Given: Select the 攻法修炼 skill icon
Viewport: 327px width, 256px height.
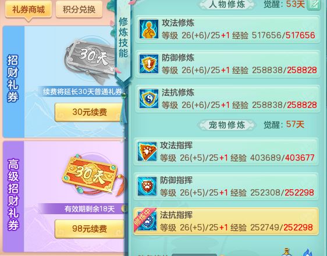Looking at the screenshot, I should (149, 29).
